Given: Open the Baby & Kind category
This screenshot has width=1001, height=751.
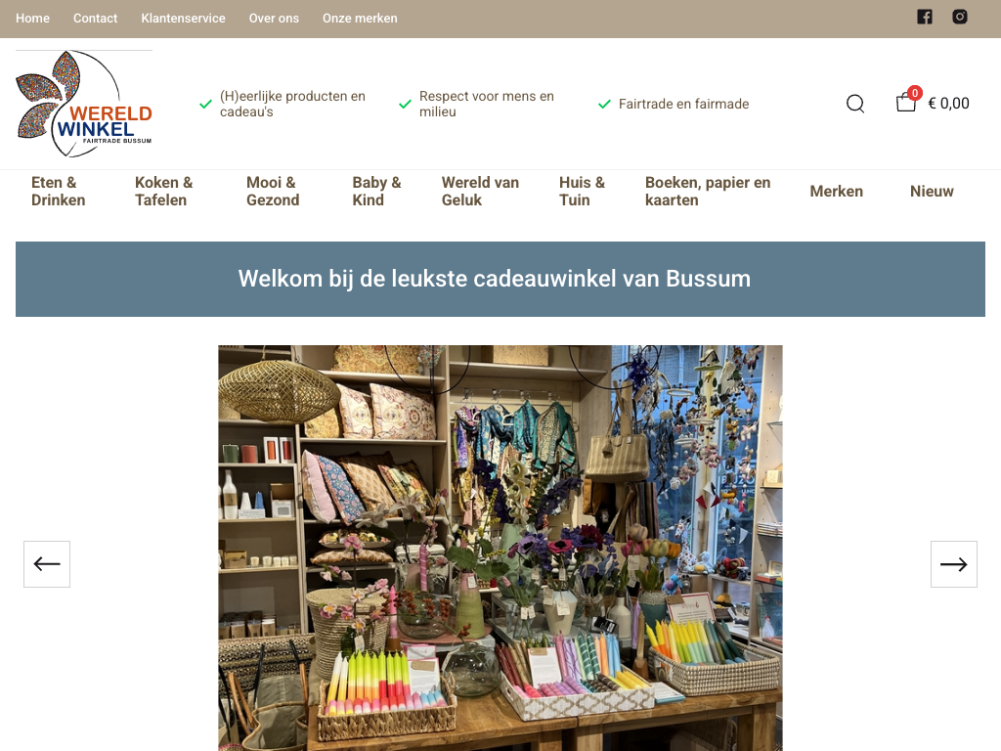Looking at the screenshot, I should [376, 191].
